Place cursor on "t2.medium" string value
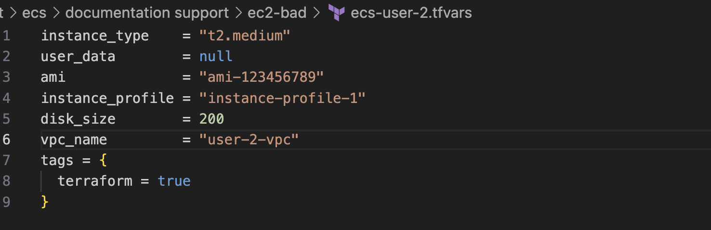Image resolution: width=711 pixels, height=230 pixels. [245, 36]
